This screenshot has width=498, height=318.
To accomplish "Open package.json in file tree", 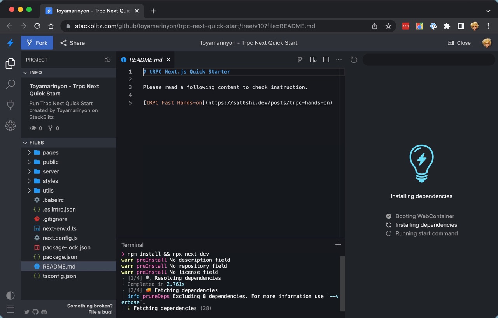I will [60, 257].
